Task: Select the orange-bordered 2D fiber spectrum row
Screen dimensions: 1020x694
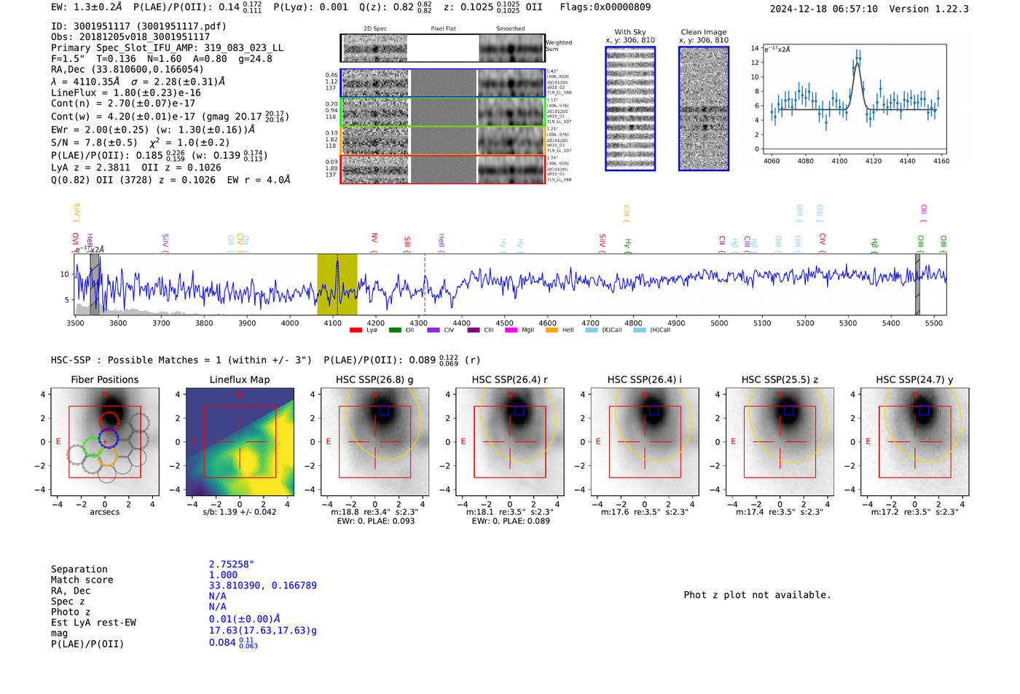Action: tap(442, 141)
